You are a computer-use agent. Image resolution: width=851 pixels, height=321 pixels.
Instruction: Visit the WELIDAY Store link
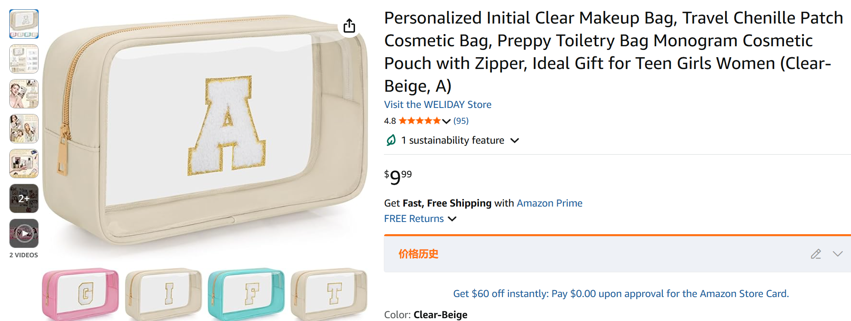[x=437, y=105]
